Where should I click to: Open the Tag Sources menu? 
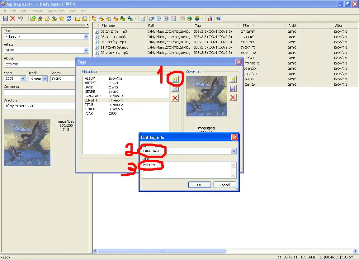[x=55, y=11]
